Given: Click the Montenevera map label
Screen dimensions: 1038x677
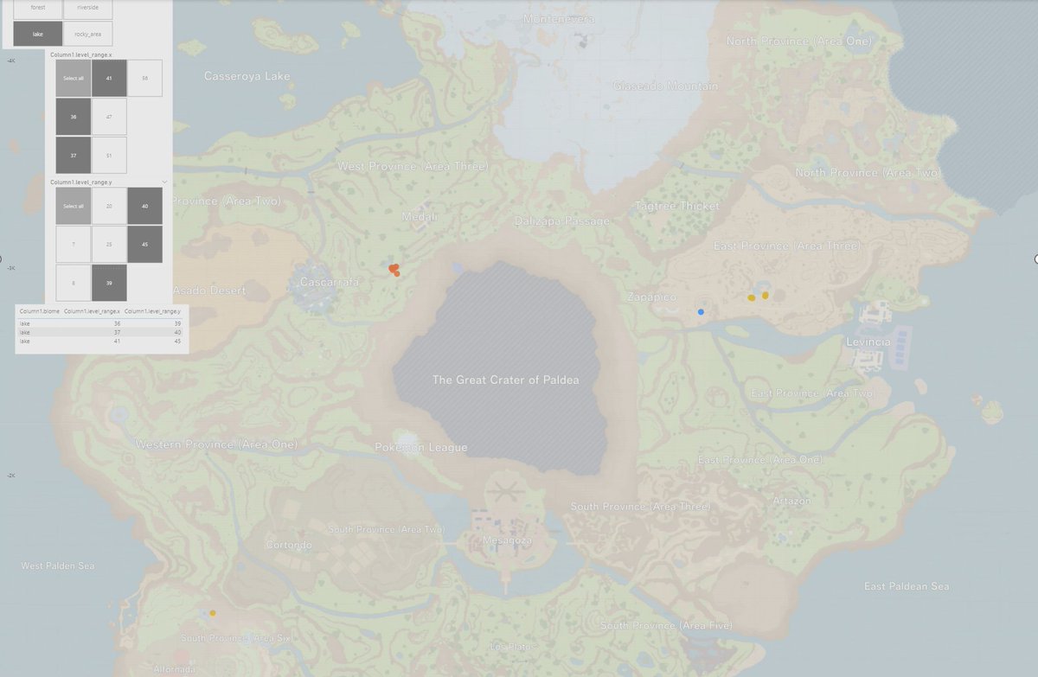Looking at the screenshot, I should point(559,19).
